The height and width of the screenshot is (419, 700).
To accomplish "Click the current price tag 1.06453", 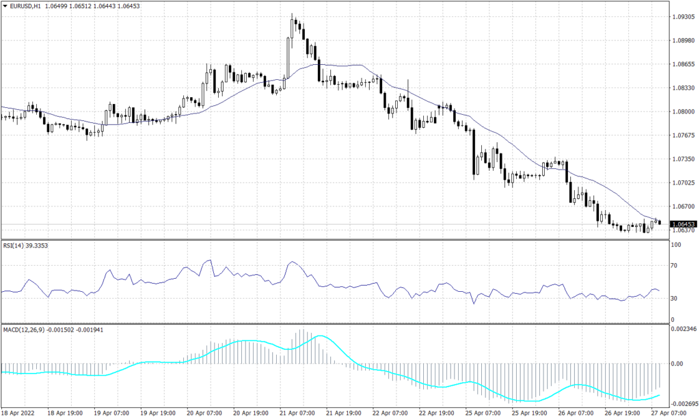I will [x=683, y=224].
